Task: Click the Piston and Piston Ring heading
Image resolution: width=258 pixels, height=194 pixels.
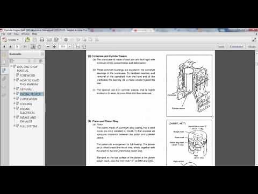Action: (103, 121)
